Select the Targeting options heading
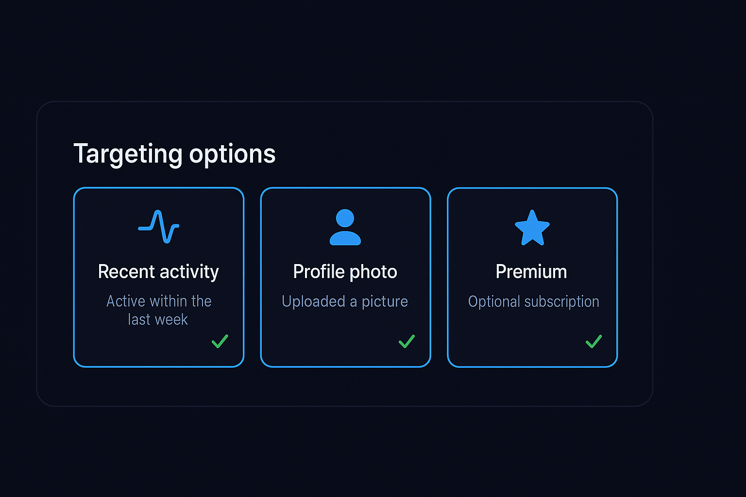Viewport: 746px width, 497px height. 174,153
